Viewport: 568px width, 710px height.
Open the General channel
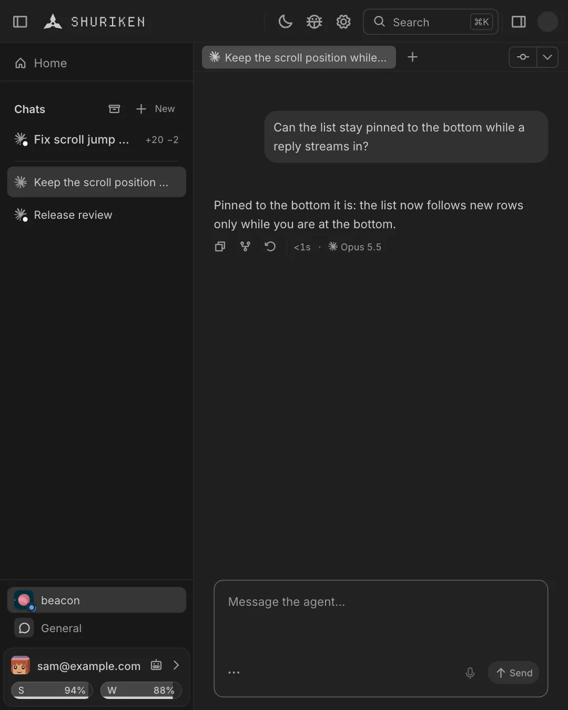(97, 628)
